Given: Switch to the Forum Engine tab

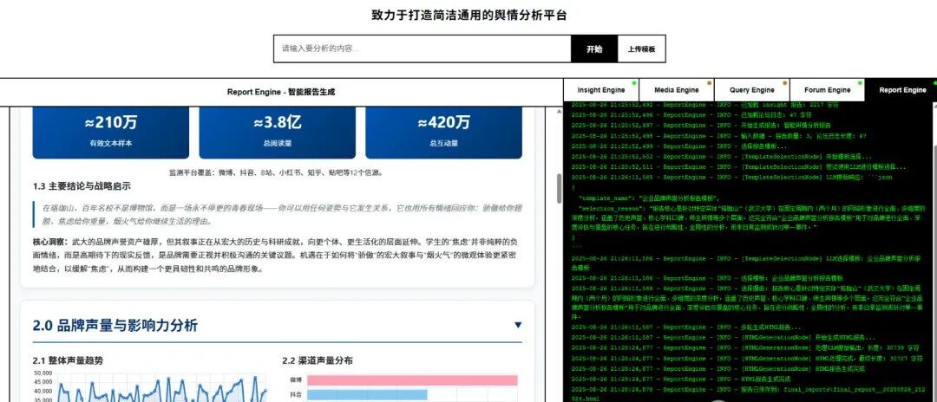Looking at the screenshot, I should click(827, 90).
